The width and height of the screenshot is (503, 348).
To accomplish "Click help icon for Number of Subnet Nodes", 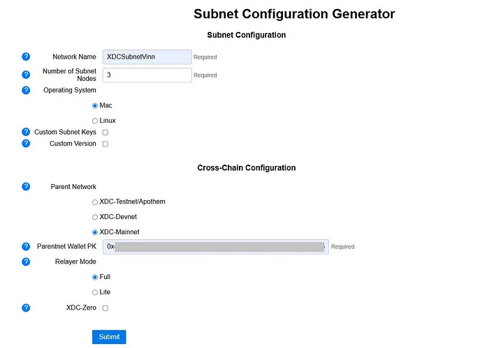I will (x=26, y=75).
